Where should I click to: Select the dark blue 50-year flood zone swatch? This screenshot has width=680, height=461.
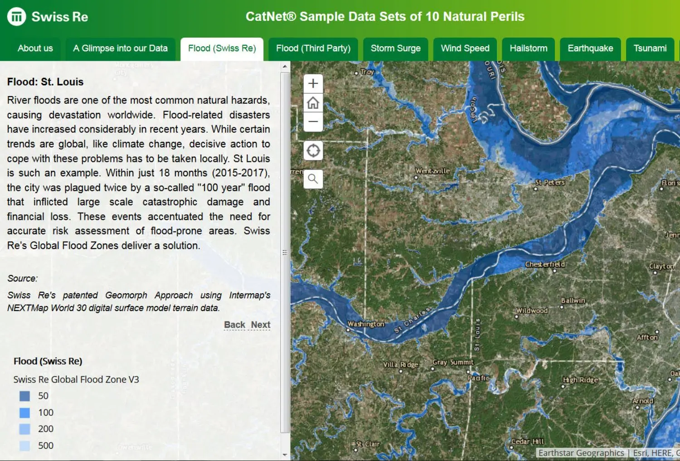24,396
